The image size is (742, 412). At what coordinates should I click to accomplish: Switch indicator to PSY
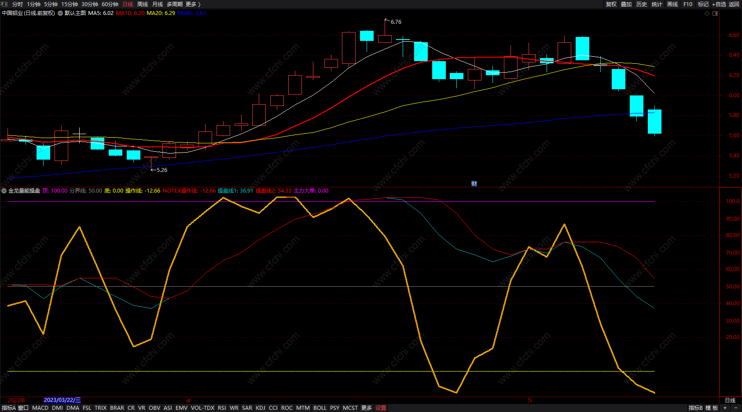point(335,408)
